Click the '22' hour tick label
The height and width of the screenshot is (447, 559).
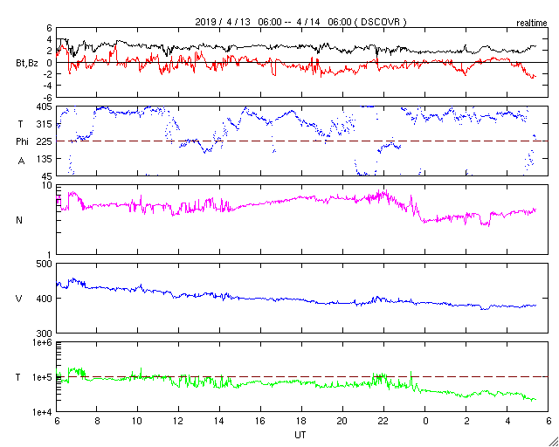click(x=383, y=420)
